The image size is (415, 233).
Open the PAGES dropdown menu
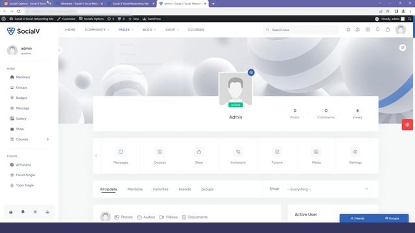pyautogui.click(x=126, y=30)
